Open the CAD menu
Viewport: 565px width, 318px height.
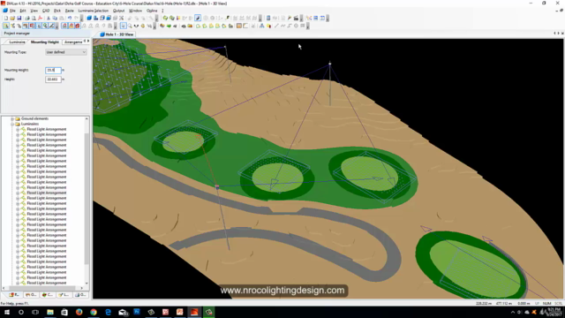(46, 11)
